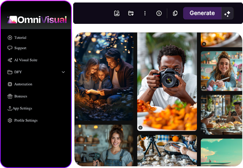Open Tutorial from the sidebar
Viewport: 243px width, 168px height.
[x=20, y=38]
